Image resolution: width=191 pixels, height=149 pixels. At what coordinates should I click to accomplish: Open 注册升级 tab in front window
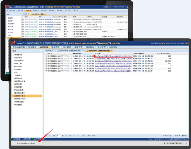(113, 47)
